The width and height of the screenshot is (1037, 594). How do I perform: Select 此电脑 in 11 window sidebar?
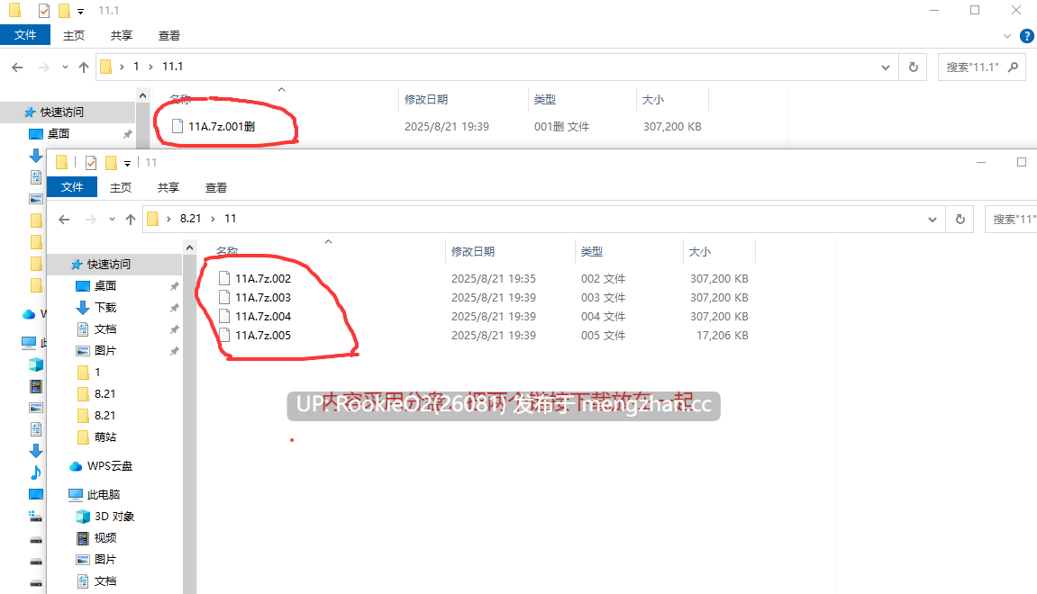coord(104,494)
